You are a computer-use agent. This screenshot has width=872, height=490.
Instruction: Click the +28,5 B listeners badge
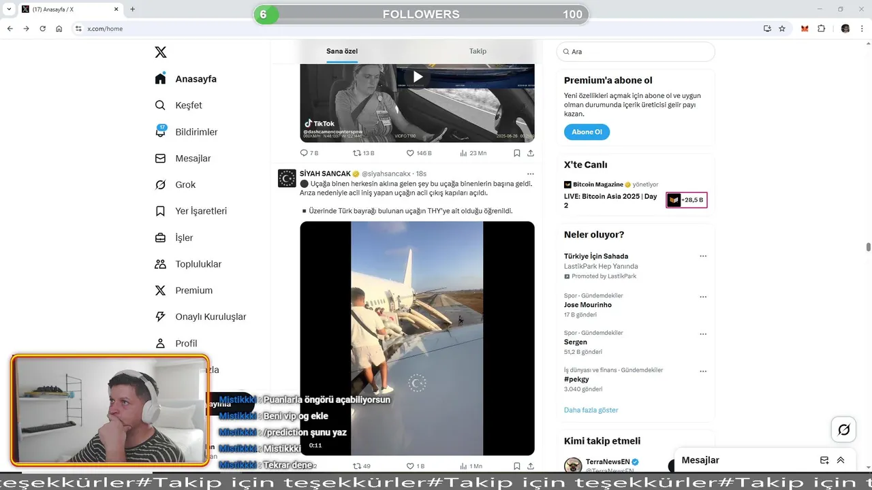click(x=686, y=200)
